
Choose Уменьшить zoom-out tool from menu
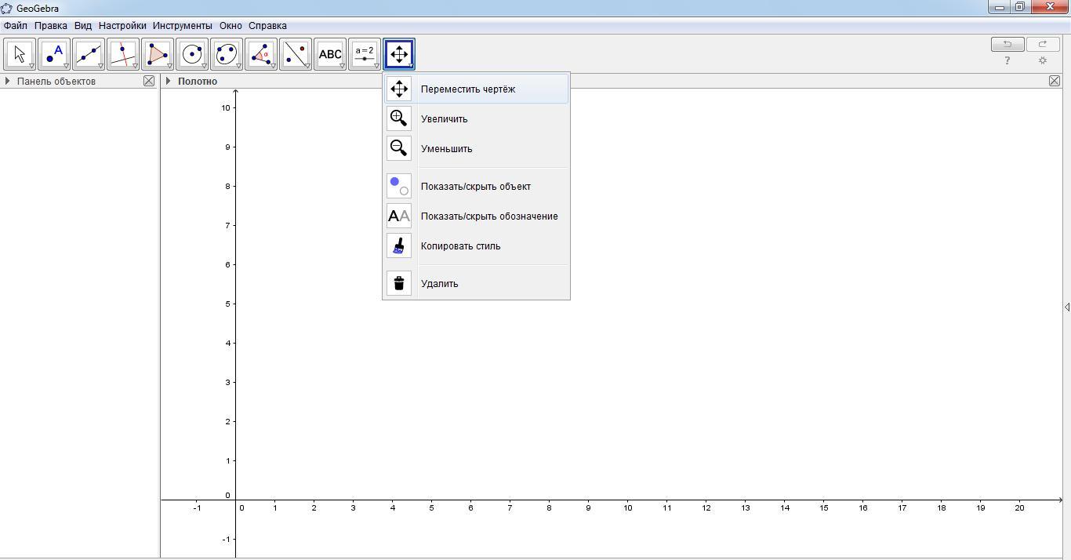coord(477,148)
